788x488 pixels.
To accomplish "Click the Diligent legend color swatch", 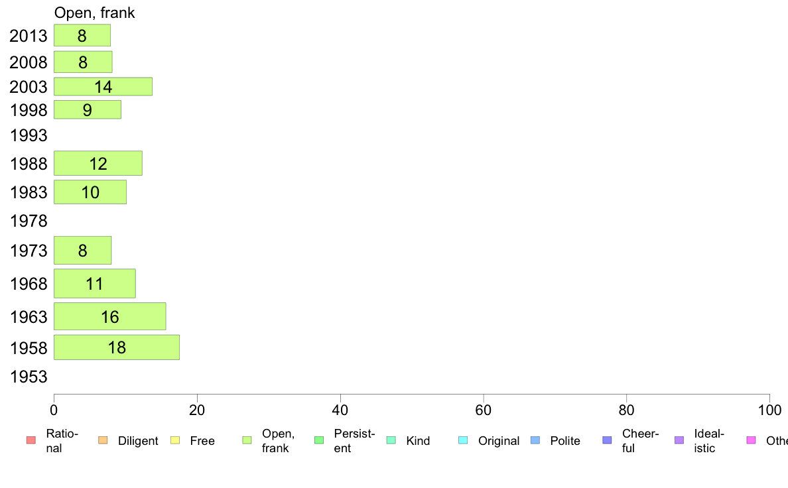I will [103, 440].
